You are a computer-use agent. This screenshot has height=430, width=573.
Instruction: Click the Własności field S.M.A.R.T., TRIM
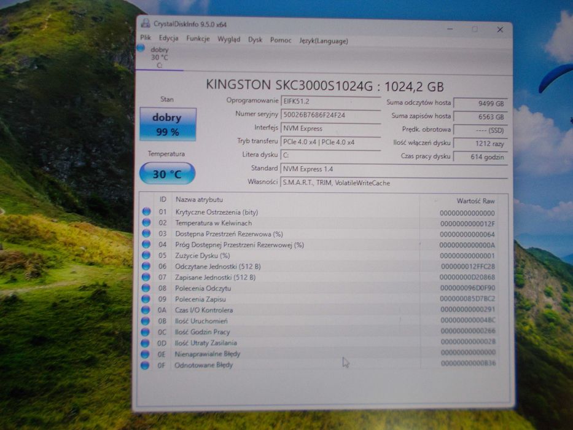[394, 183]
